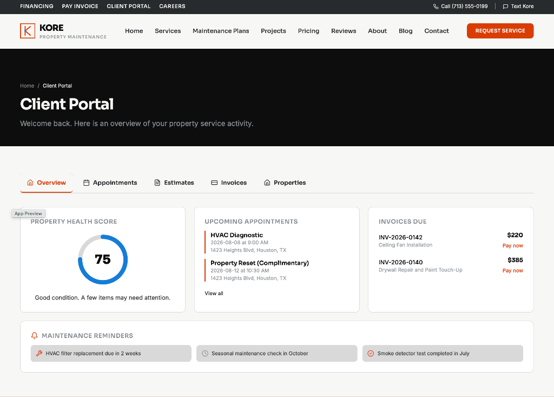Click 2026-08-12 at 10:30 AM date
The image size is (554, 397).
[240, 270]
